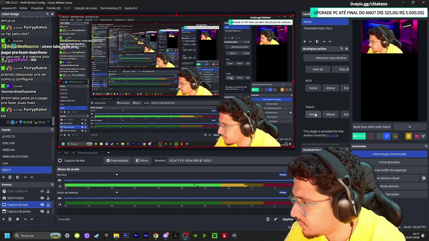Show the hidden CHAT OVERLAY source

42,191
